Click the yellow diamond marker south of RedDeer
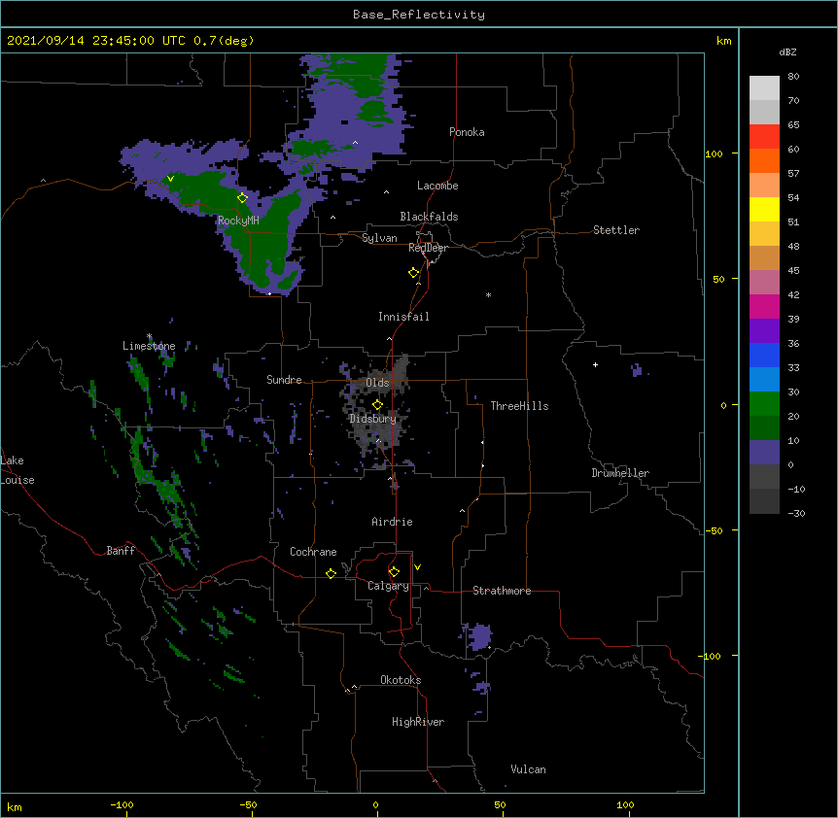Screen dimensions: 838x818 pos(413,272)
